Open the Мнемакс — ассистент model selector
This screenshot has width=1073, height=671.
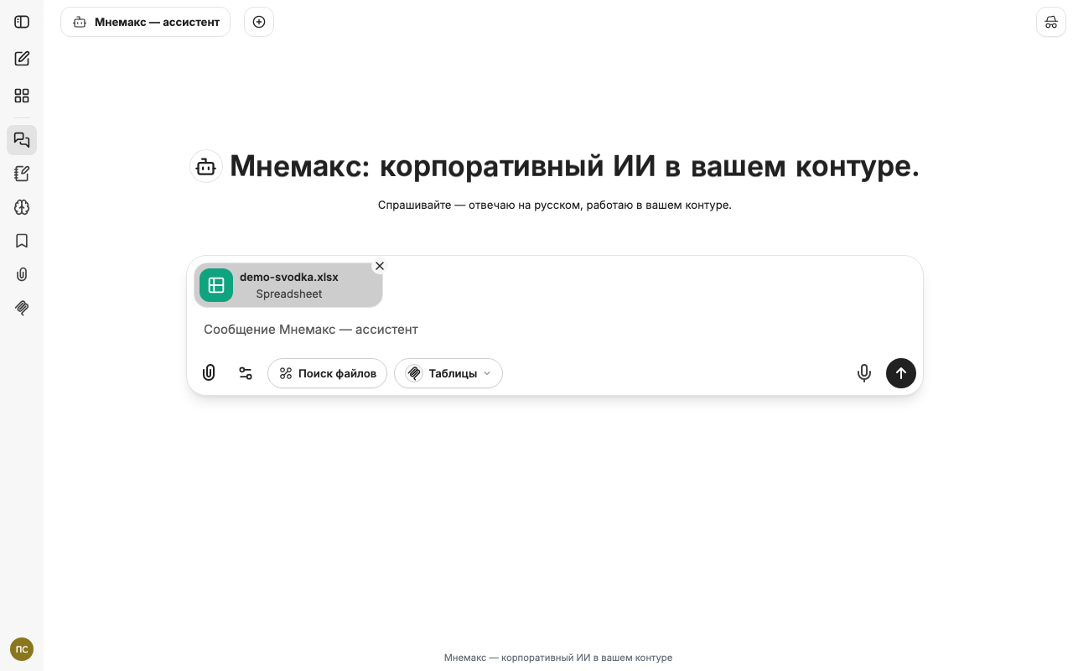145,22
